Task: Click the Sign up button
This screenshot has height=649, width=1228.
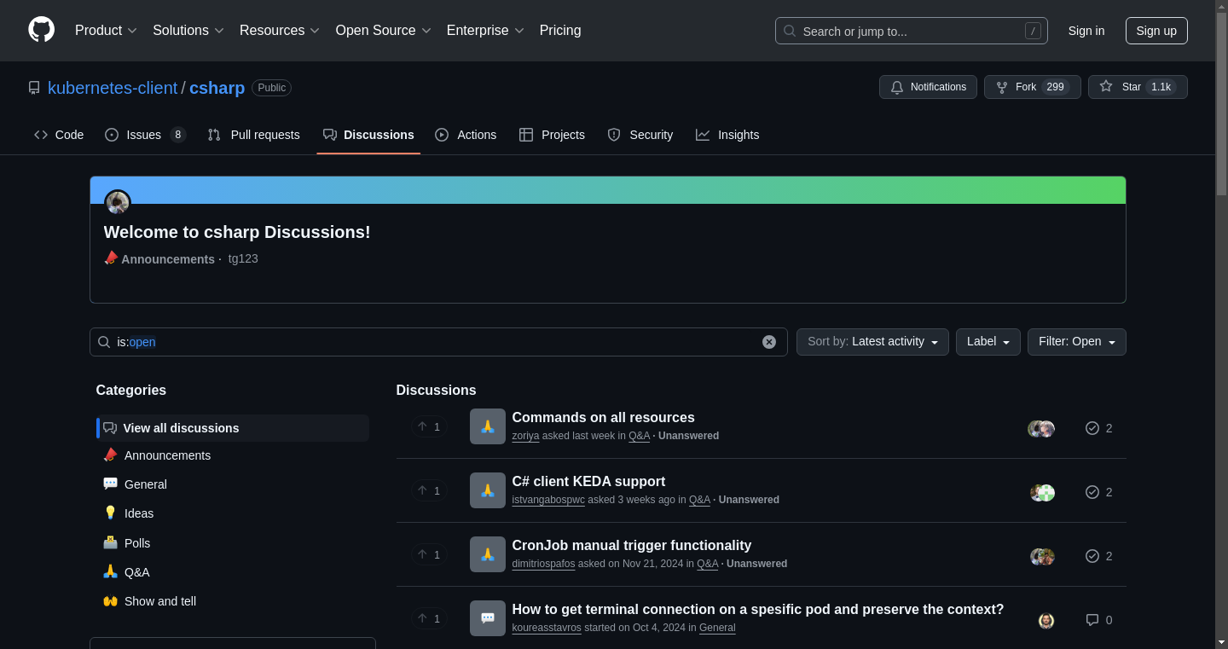Action: [x=1156, y=31]
